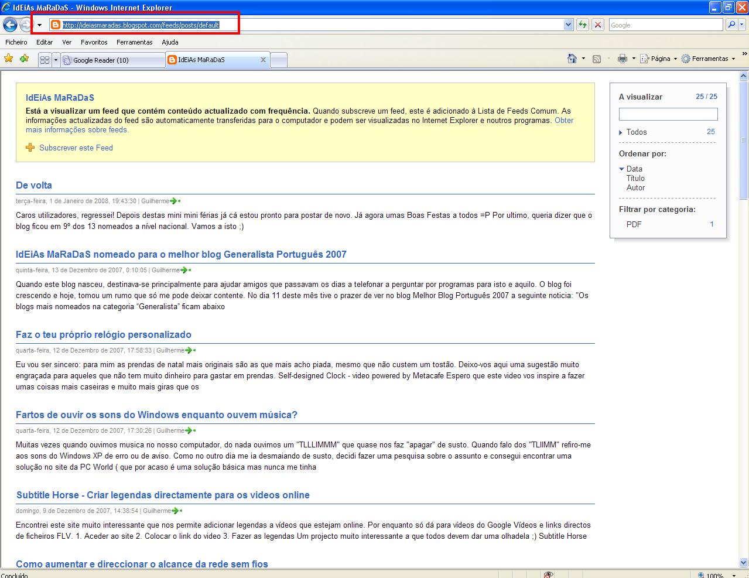Expand toolbar overflow chevron

744,54
